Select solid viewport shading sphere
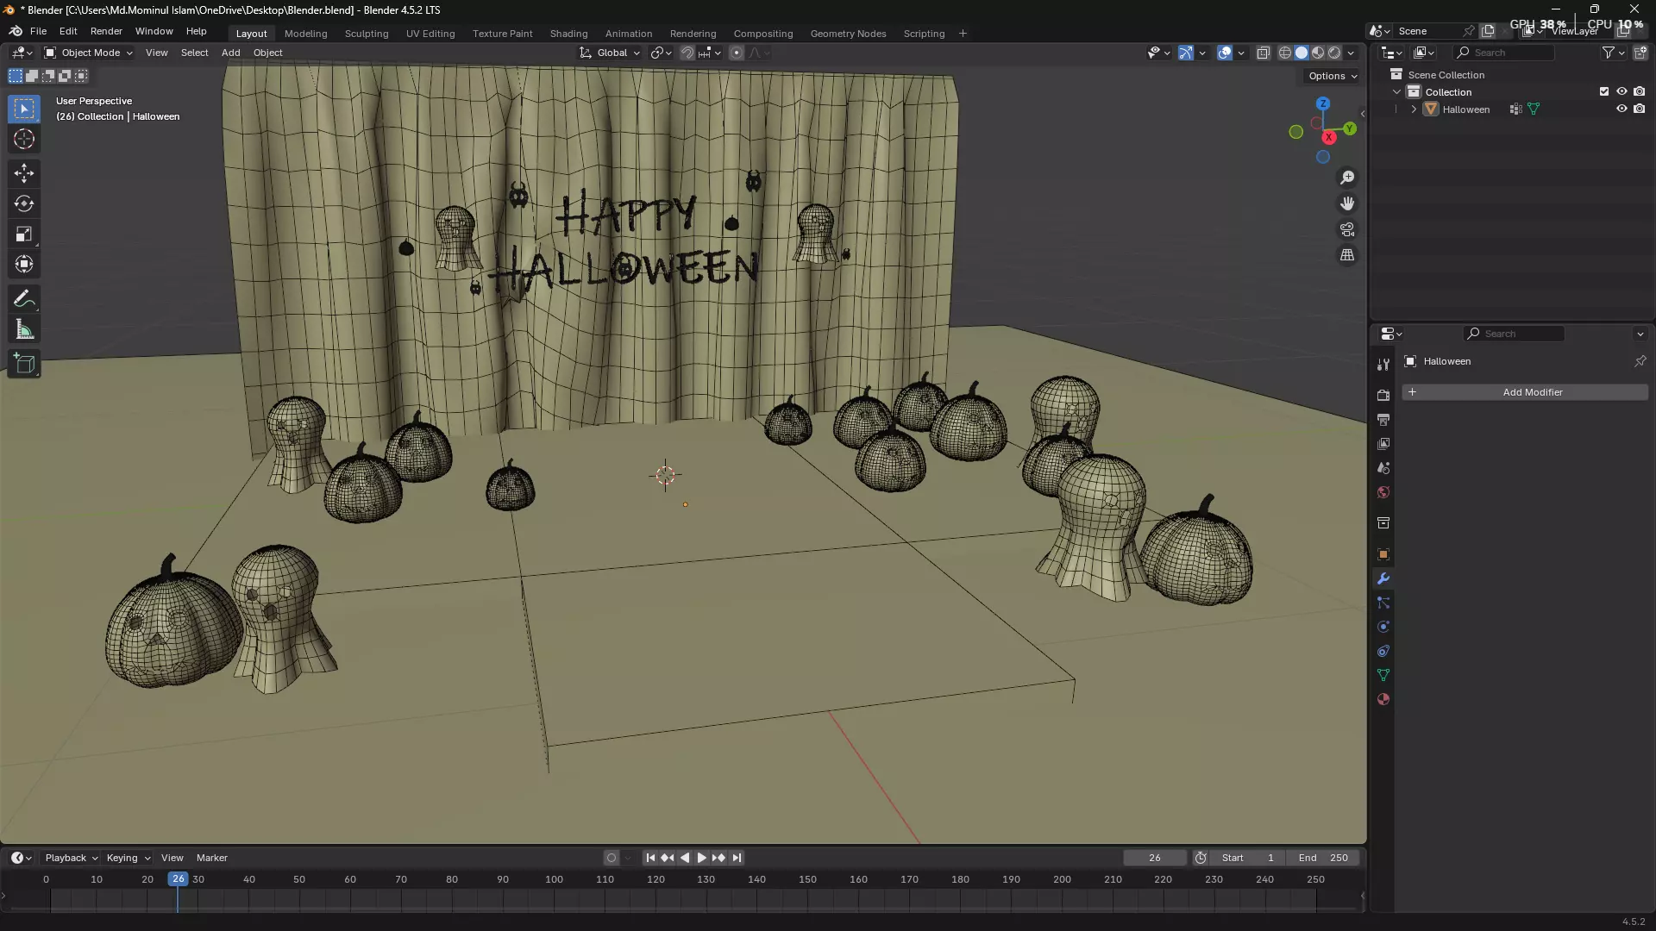Viewport: 1656px width, 931px height. point(1302,53)
